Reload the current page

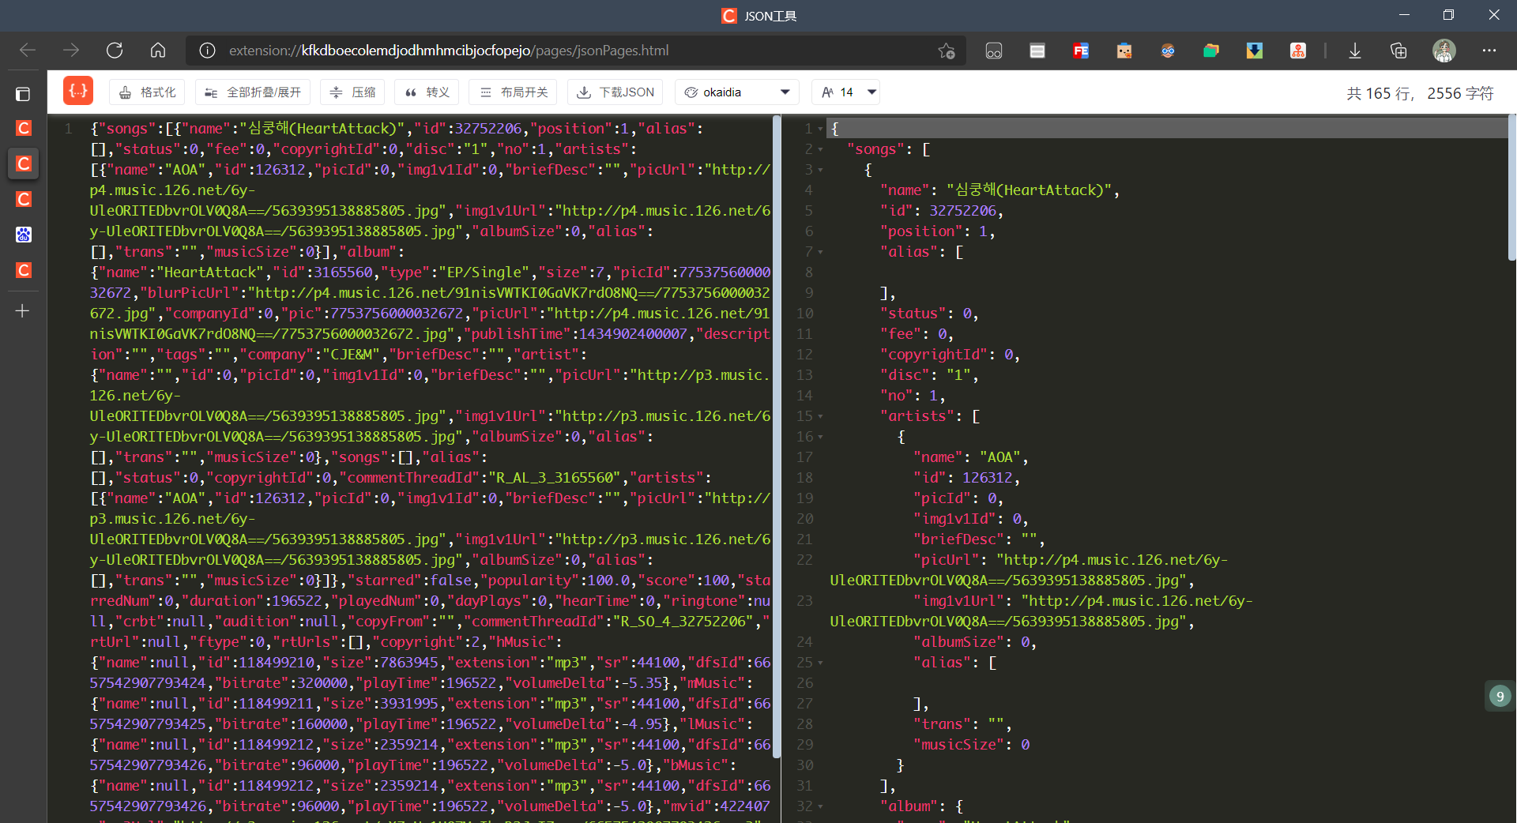coord(115,51)
